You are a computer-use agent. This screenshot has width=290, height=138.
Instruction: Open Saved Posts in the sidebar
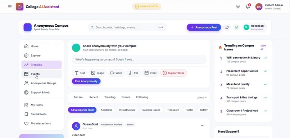41,114
